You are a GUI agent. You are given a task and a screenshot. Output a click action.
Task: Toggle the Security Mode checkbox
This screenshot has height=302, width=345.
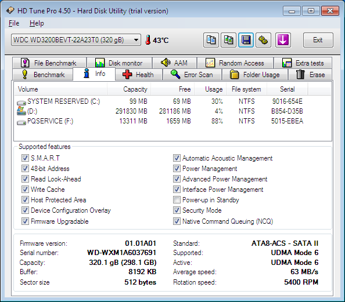coord(177,210)
